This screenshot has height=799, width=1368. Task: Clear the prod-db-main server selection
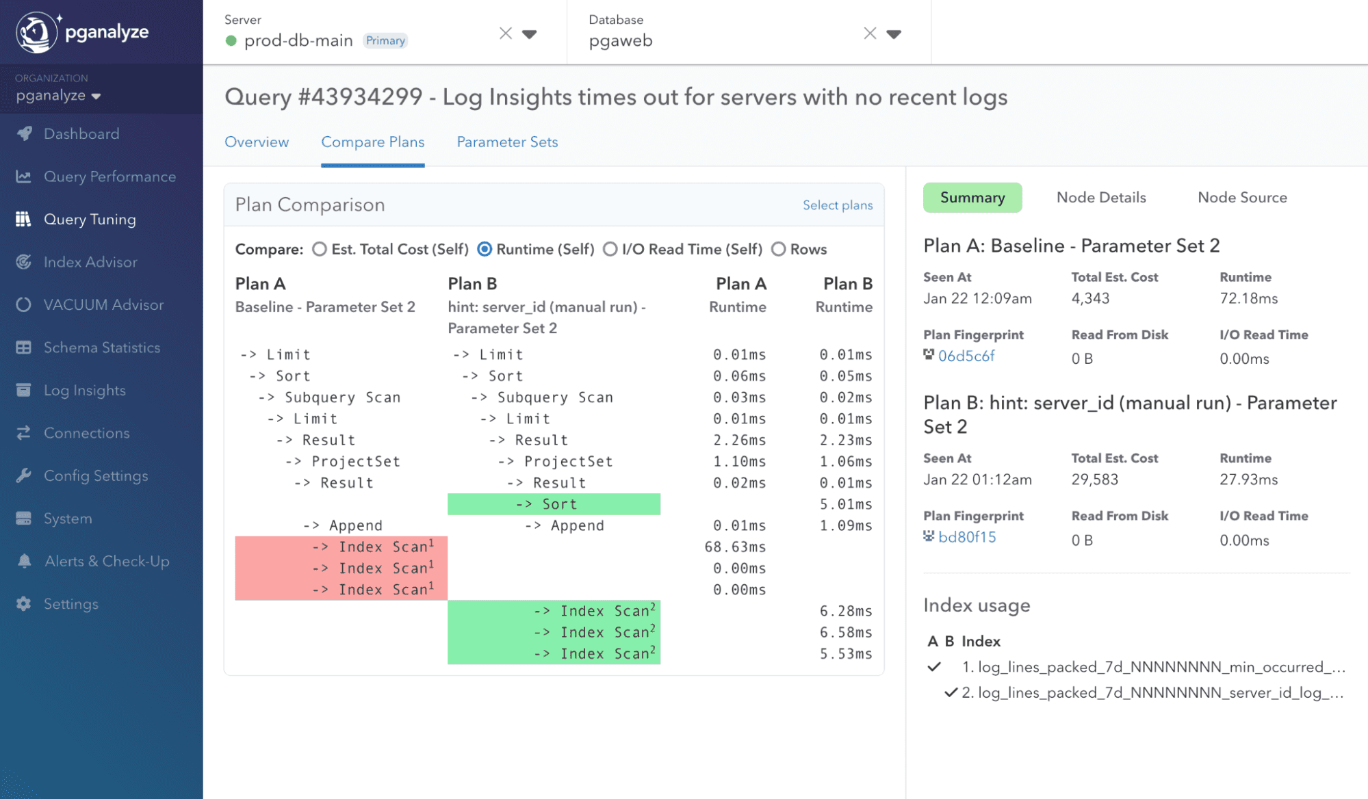(x=504, y=33)
